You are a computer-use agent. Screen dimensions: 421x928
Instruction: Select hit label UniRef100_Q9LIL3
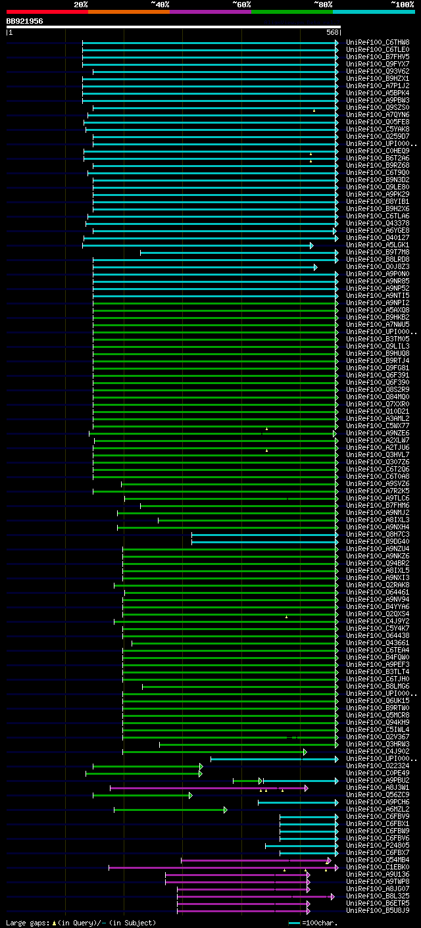(378, 346)
